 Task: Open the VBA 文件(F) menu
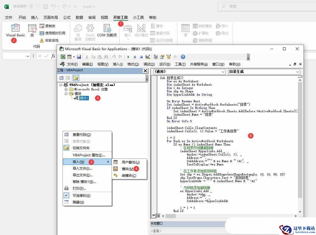pos(72,64)
